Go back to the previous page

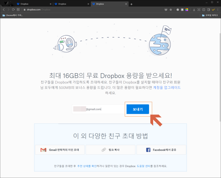pos(4,9)
